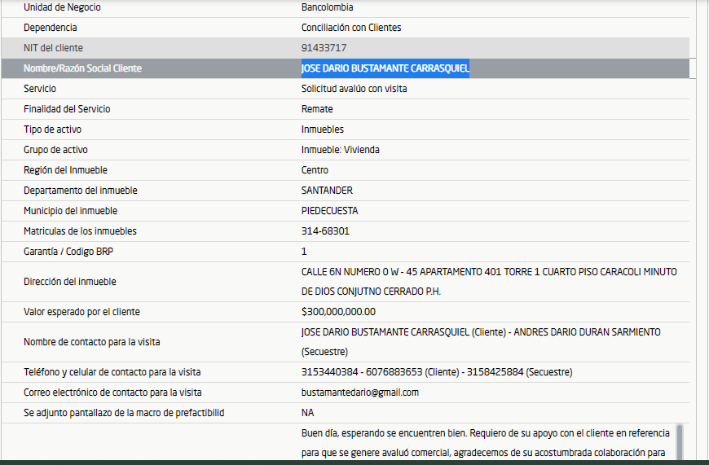This screenshot has height=465, width=709.
Task: Select the Bancolombia business unit value
Action: (327, 7)
